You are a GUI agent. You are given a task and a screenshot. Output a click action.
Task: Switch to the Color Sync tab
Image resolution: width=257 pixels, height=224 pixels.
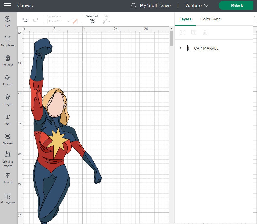coord(210,19)
